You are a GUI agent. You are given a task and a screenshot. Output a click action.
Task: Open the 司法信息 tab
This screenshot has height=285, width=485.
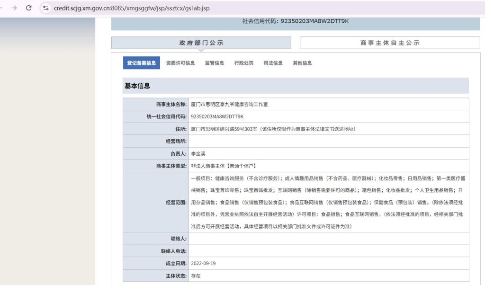pyautogui.click(x=273, y=63)
